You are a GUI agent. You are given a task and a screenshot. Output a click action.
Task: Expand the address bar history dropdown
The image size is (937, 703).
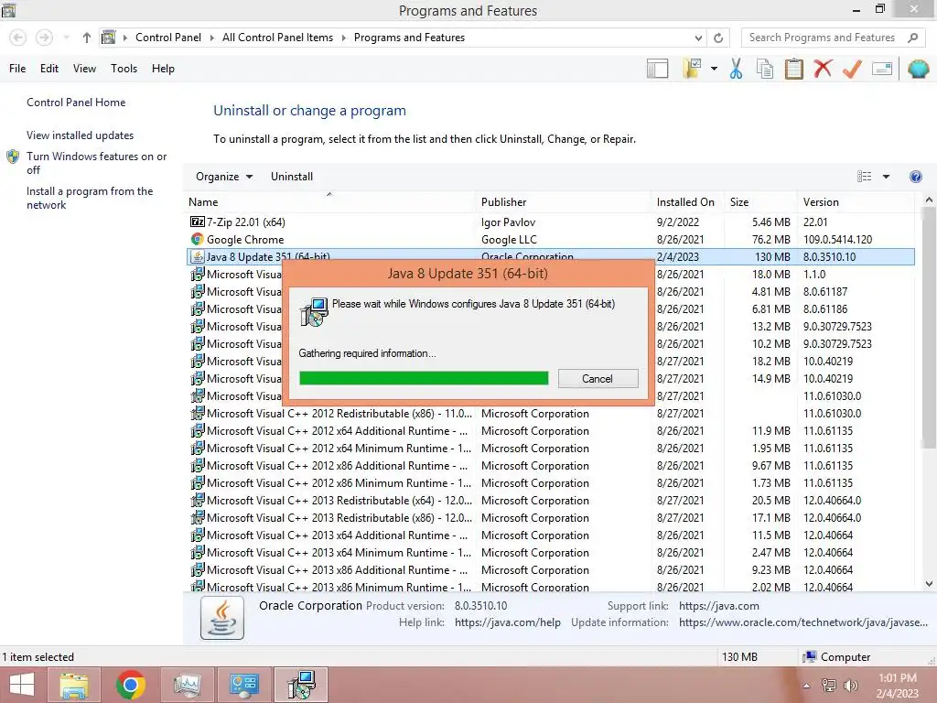pos(698,38)
